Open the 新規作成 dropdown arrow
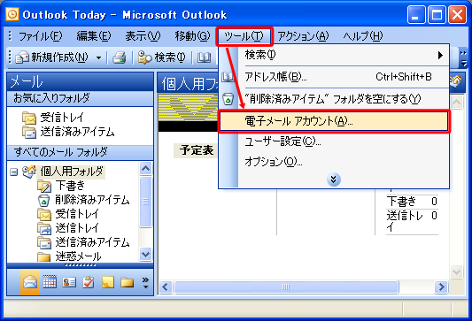 click(x=98, y=57)
